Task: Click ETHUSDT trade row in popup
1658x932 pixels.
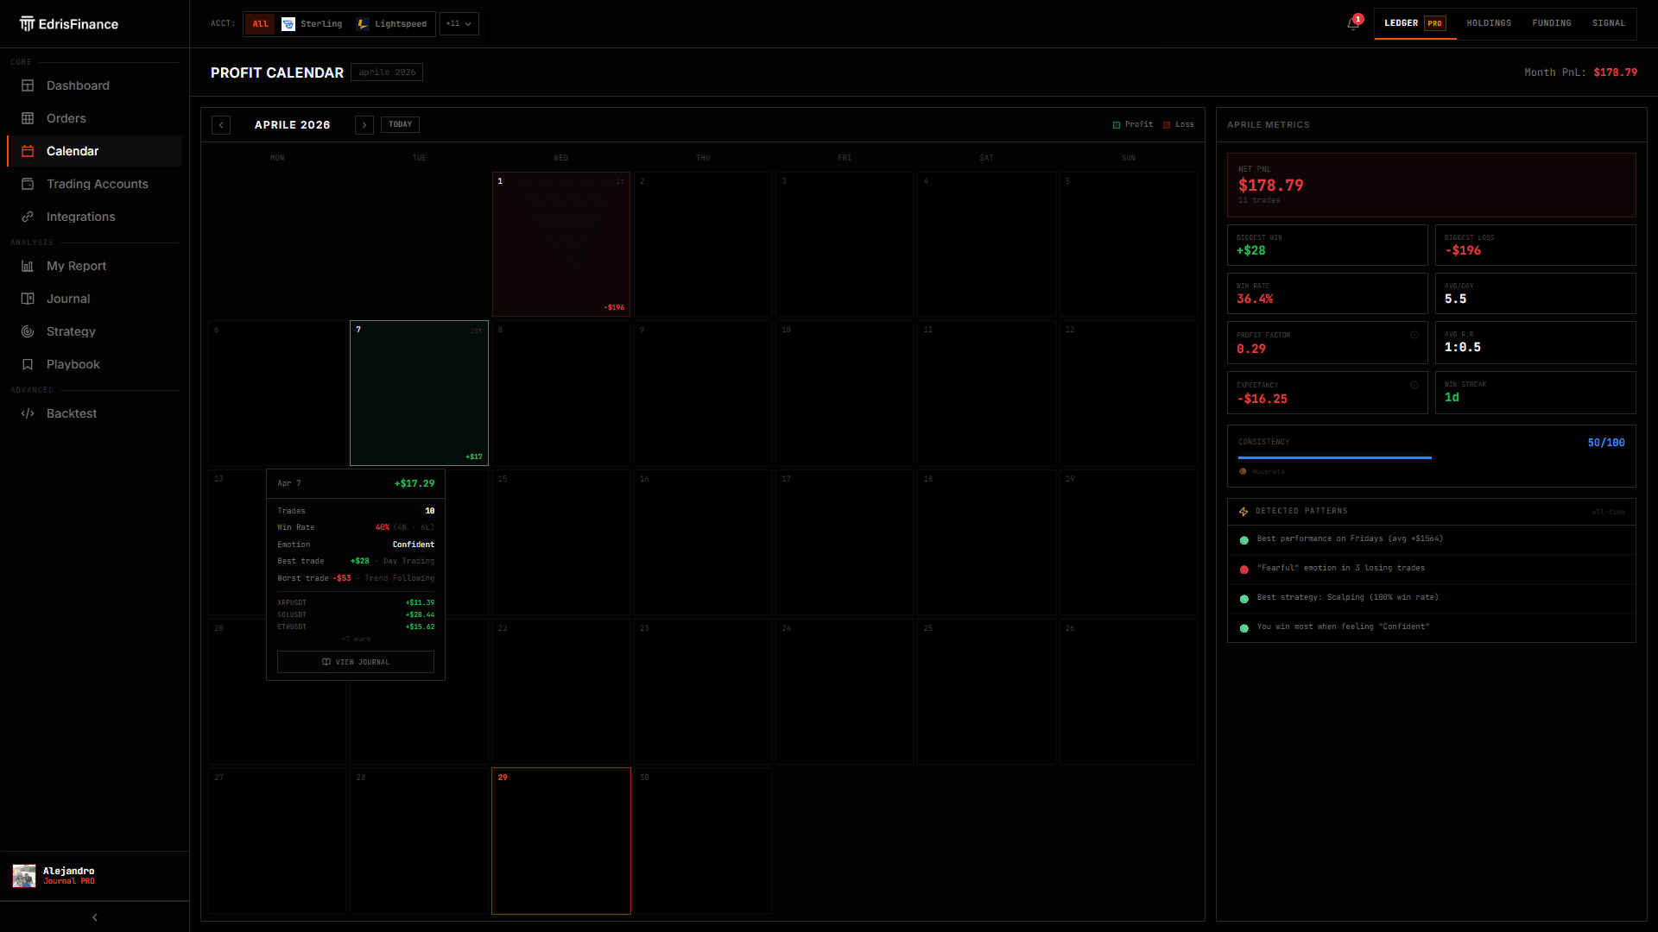Action: point(356,627)
